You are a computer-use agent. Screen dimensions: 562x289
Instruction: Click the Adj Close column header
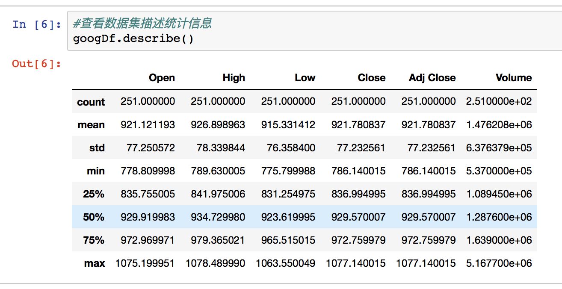click(432, 78)
